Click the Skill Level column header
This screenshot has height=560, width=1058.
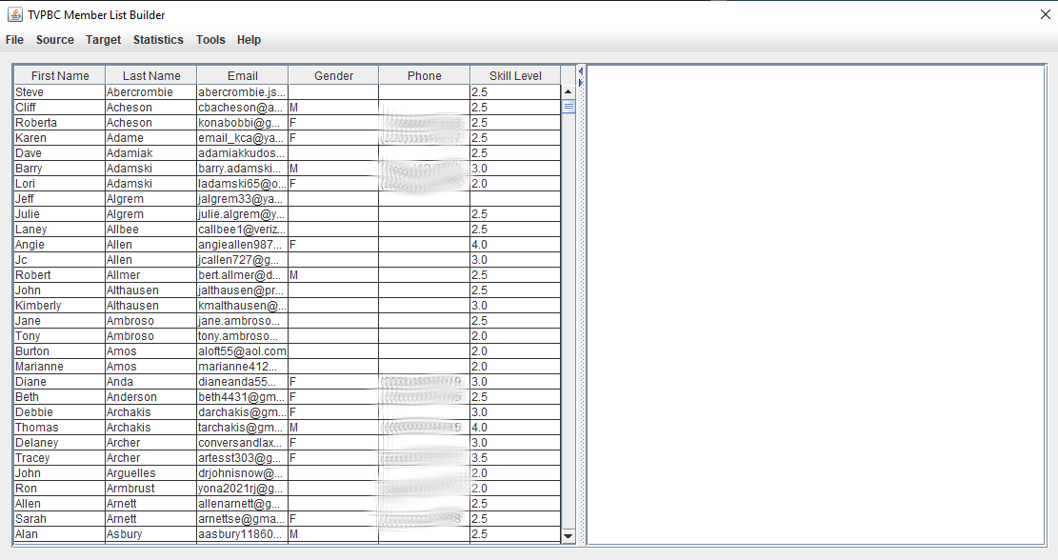[x=515, y=76]
